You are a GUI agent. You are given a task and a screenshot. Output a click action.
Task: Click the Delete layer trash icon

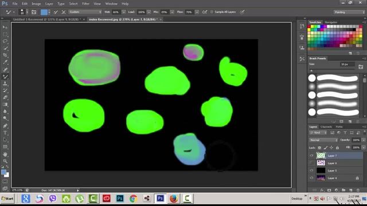(x=358, y=190)
